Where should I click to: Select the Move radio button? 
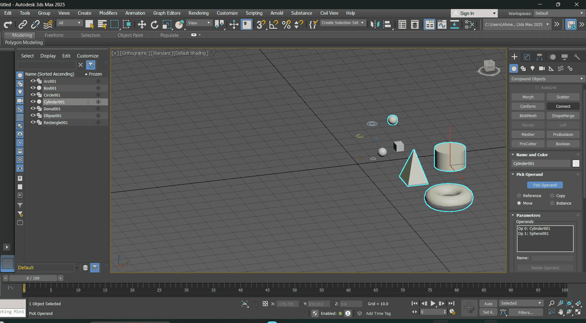click(x=519, y=203)
